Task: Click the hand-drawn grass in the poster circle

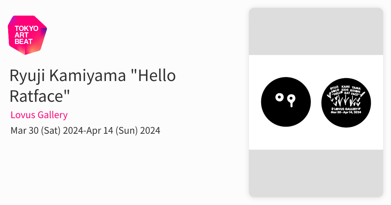Action: (x=346, y=100)
